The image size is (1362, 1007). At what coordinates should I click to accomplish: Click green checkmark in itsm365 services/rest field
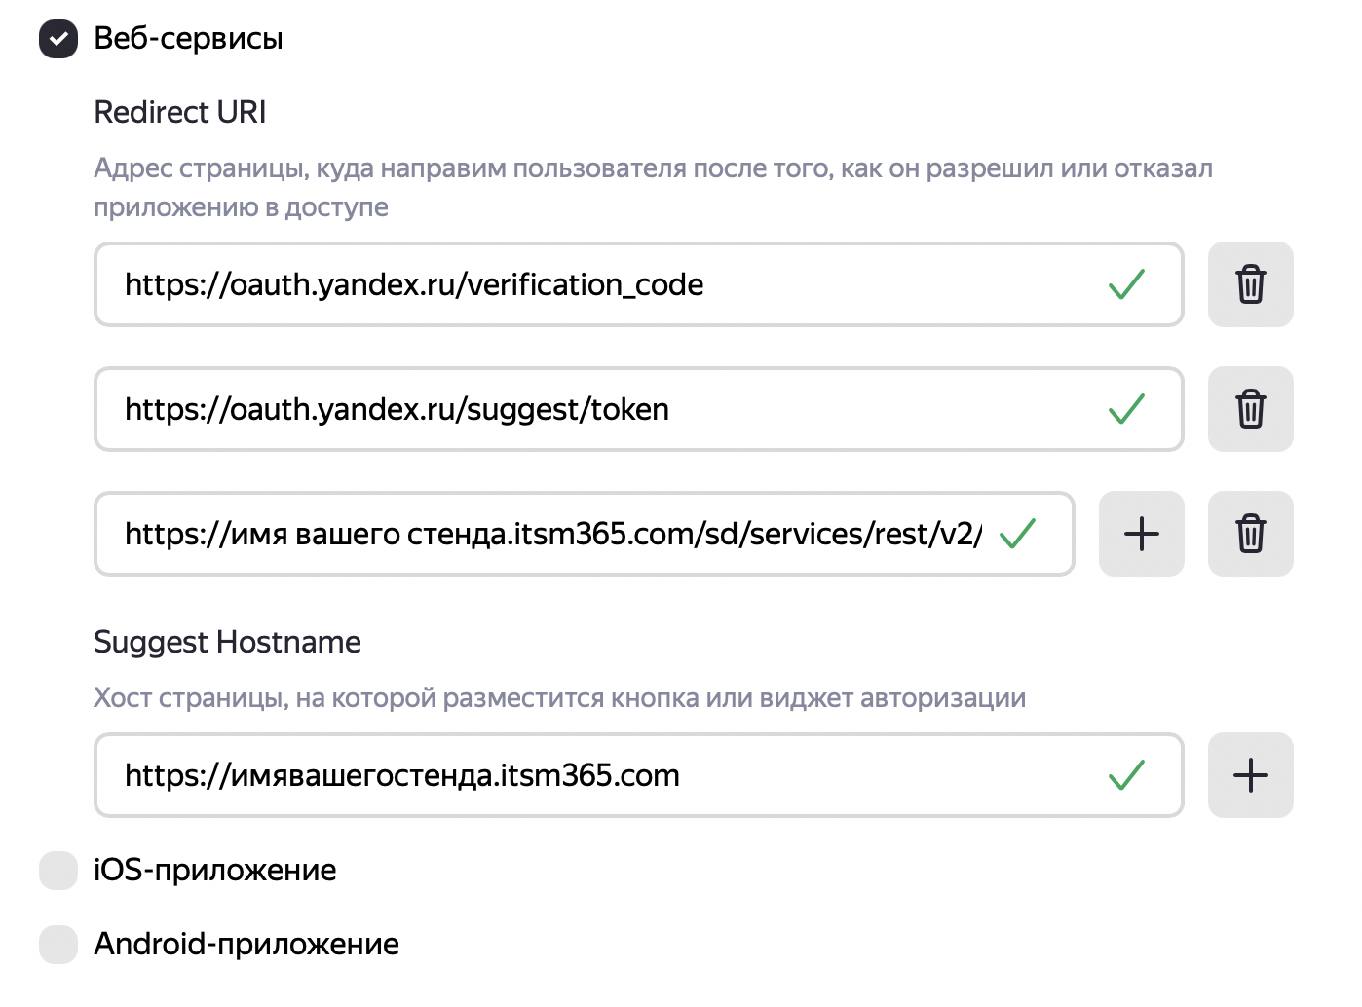tap(1017, 534)
